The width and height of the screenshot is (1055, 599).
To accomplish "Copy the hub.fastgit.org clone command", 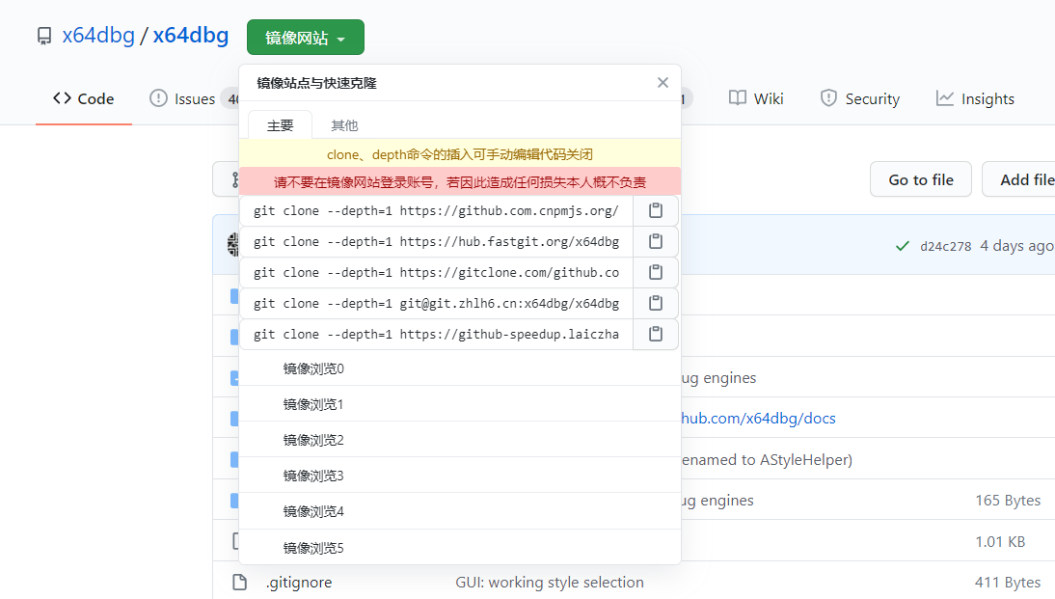I will pyautogui.click(x=656, y=241).
